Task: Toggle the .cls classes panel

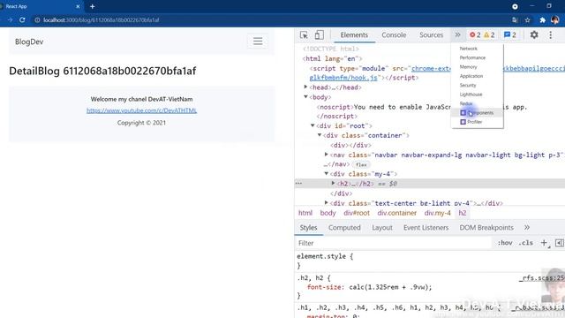Action: [526, 243]
